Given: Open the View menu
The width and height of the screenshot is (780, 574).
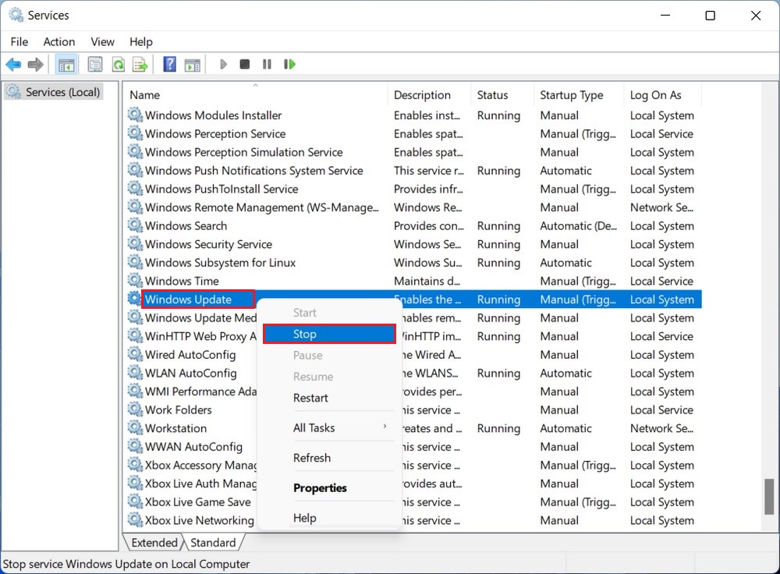Looking at the screenshot, I should pyautogui.click(x=102, y=42).
